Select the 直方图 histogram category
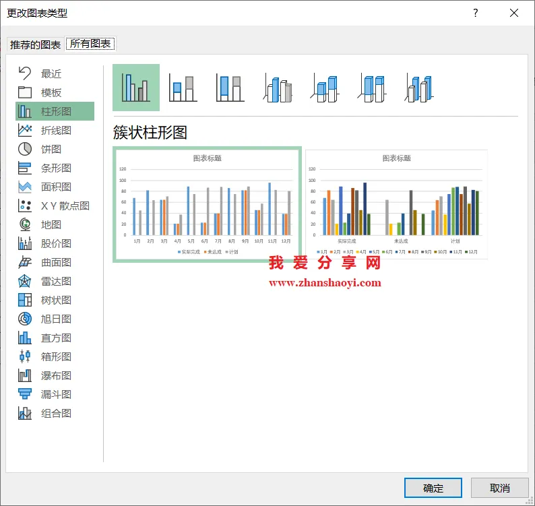Viewport: 535px width, 506px height. [x=55, y=338]
